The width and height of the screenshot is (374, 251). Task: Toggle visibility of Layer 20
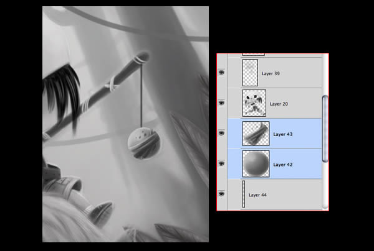[221, 103]
